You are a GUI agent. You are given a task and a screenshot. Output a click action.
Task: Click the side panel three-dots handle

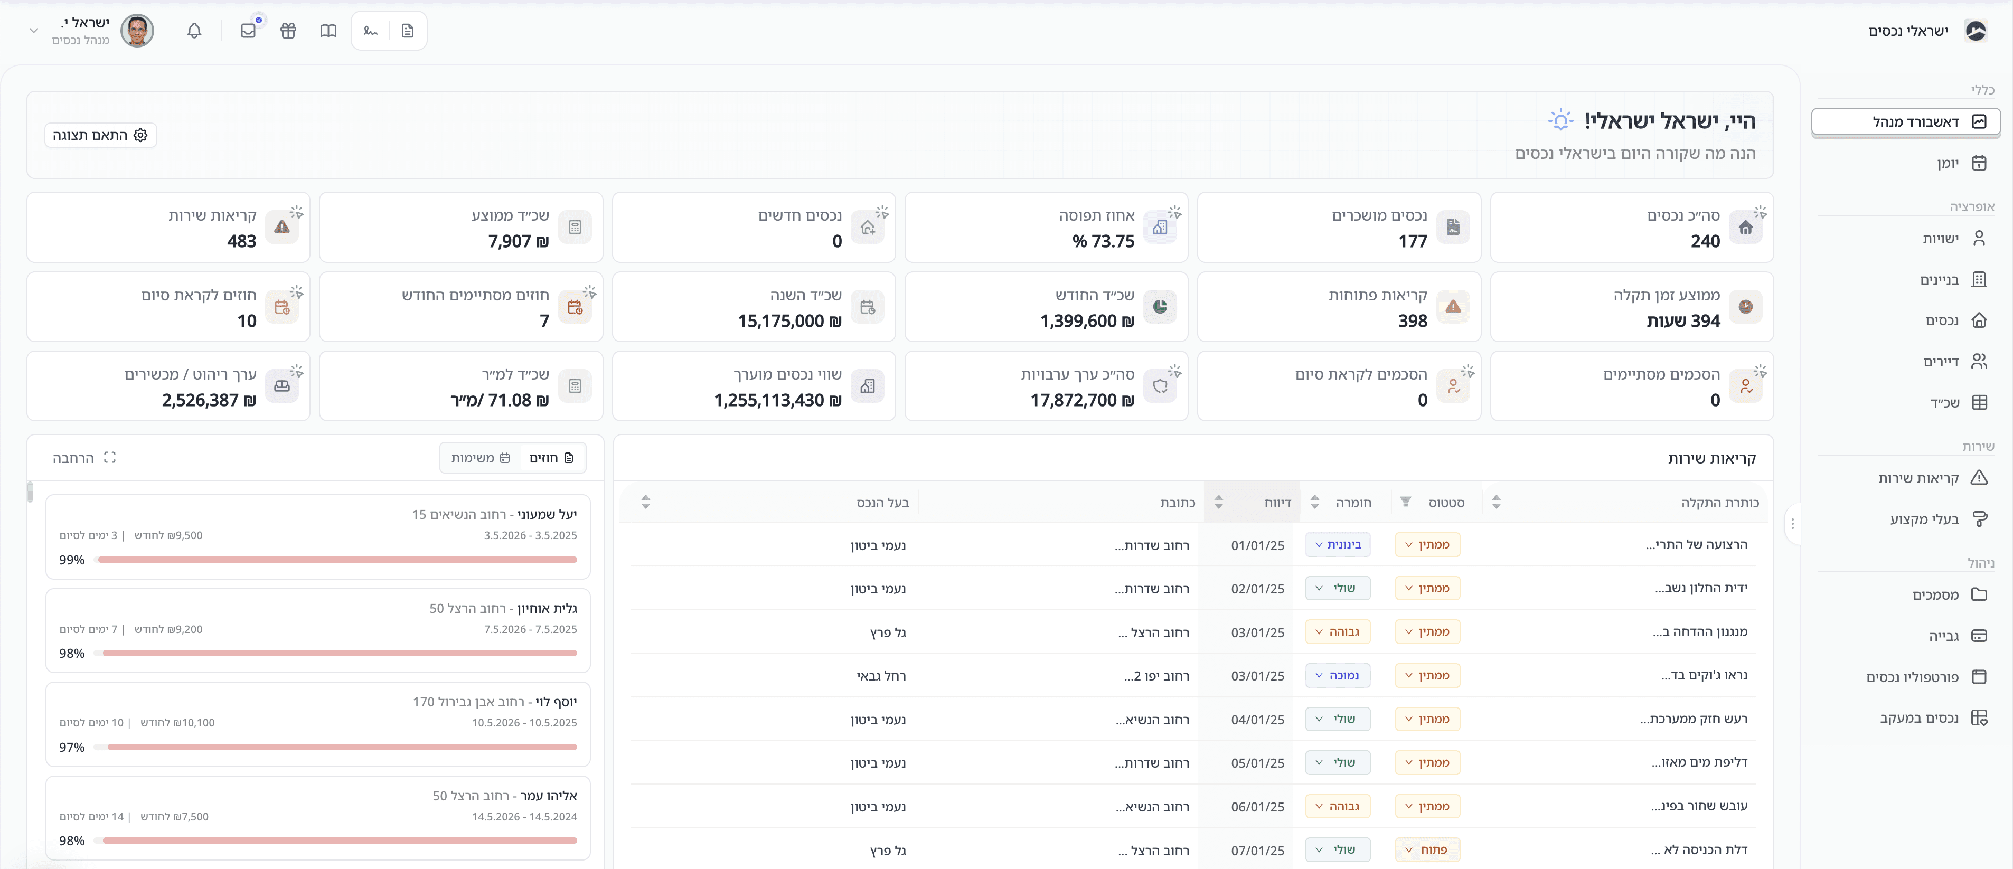[x=1793, y=524]
